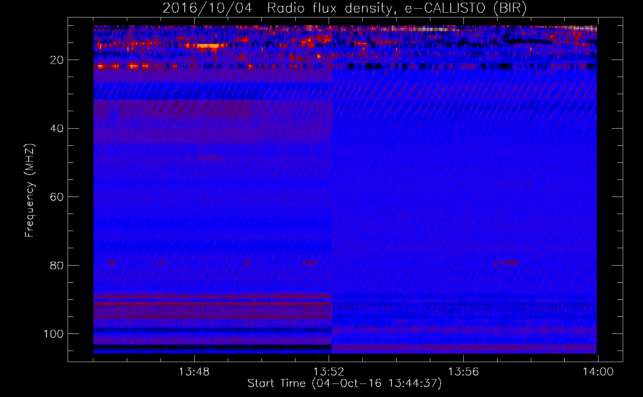Screen dimensions: 643x397
Task: Click the 20 frequency axis label
Action: [57, 60]
